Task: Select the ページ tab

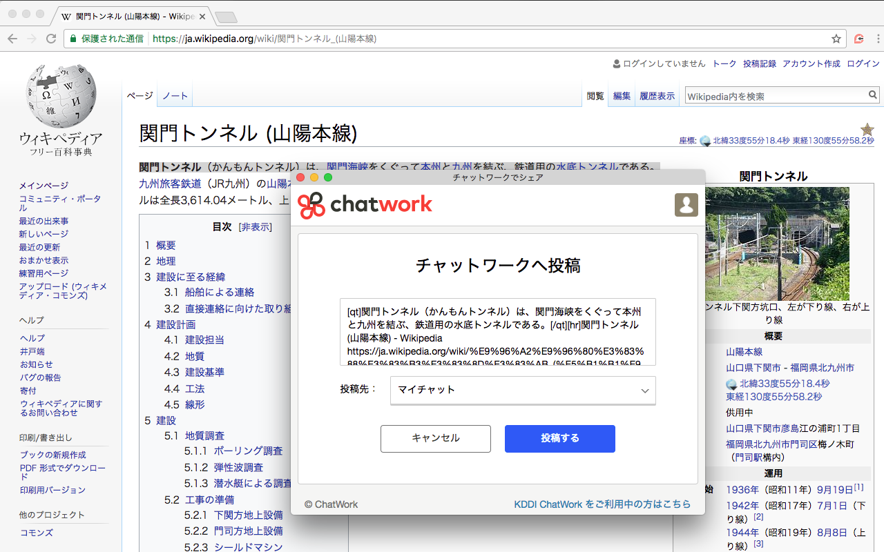Action: click(x=140, y=96)
